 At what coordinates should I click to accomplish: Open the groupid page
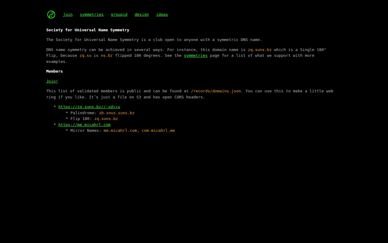(x=119, y=14)
